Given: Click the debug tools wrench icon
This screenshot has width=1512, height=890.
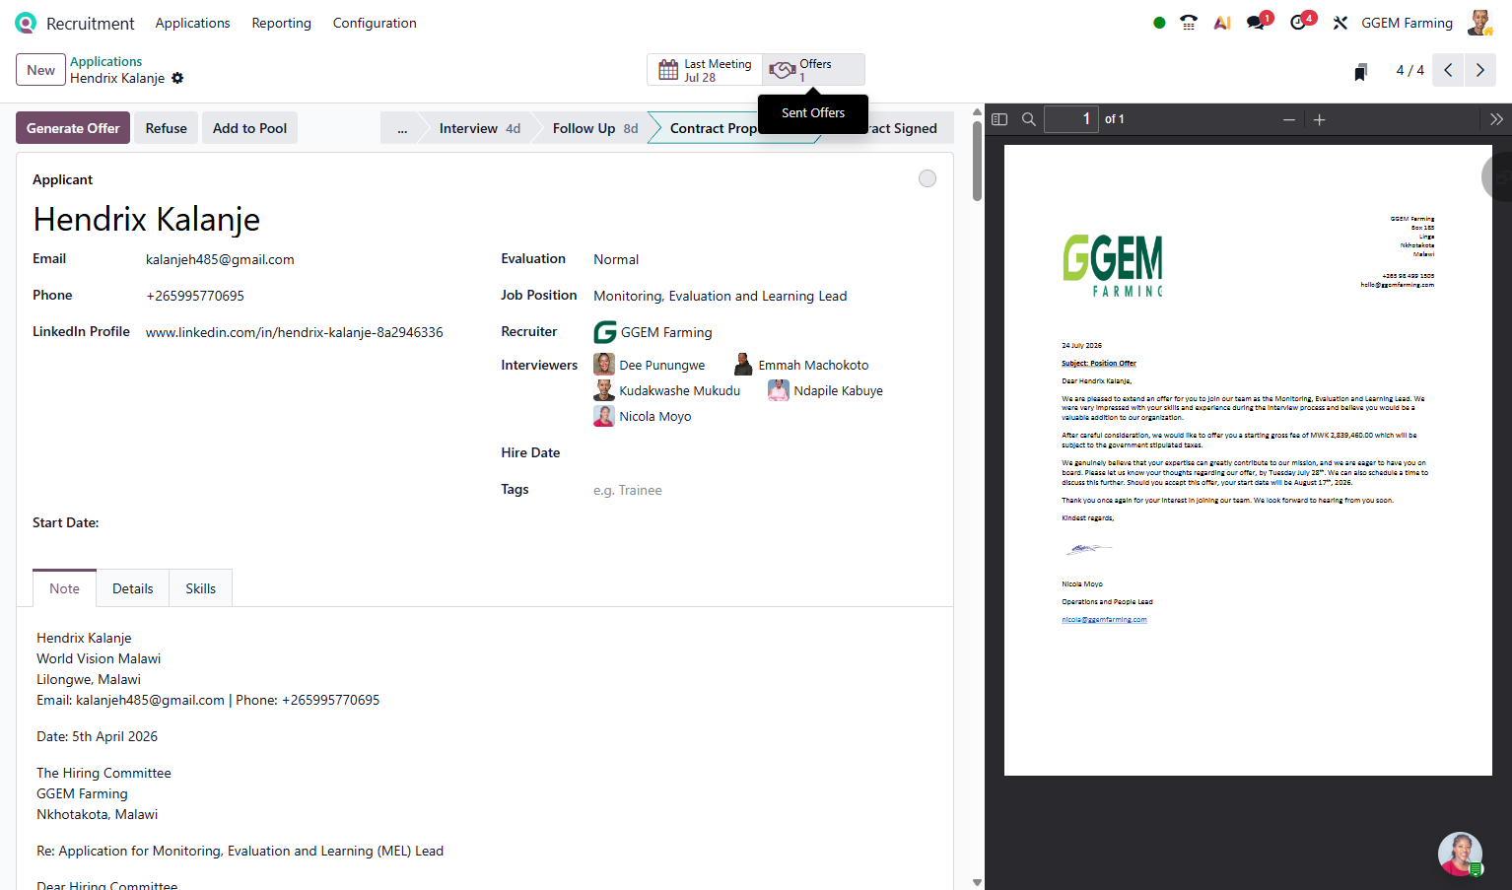Looking at the screenshot, I should pyautogui.click(x=1340, y=23).
